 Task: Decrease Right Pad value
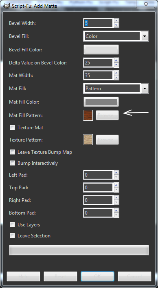(x=116, y=202)
